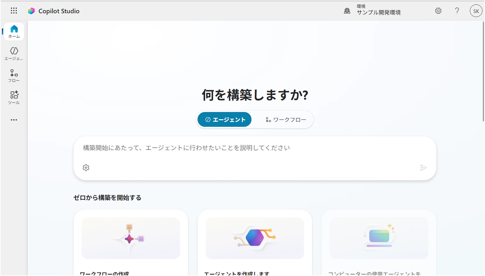This screenshot has width=485, height=276.
Task: Open フロー in the sidebar
Action: coord(14,76)
